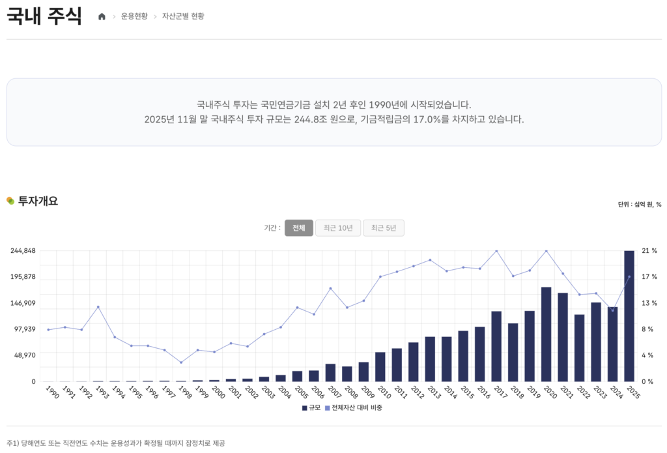
Task: Click the 2010 bar in the chart
Action: click(380, 366)
